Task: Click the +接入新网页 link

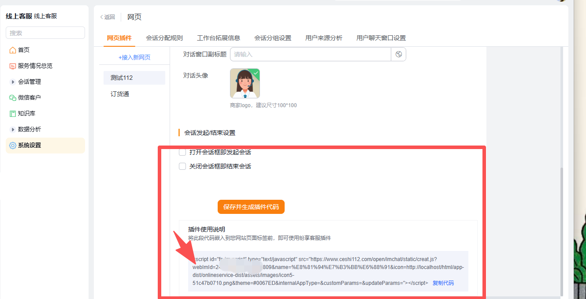Action: [x=134, y=57]
